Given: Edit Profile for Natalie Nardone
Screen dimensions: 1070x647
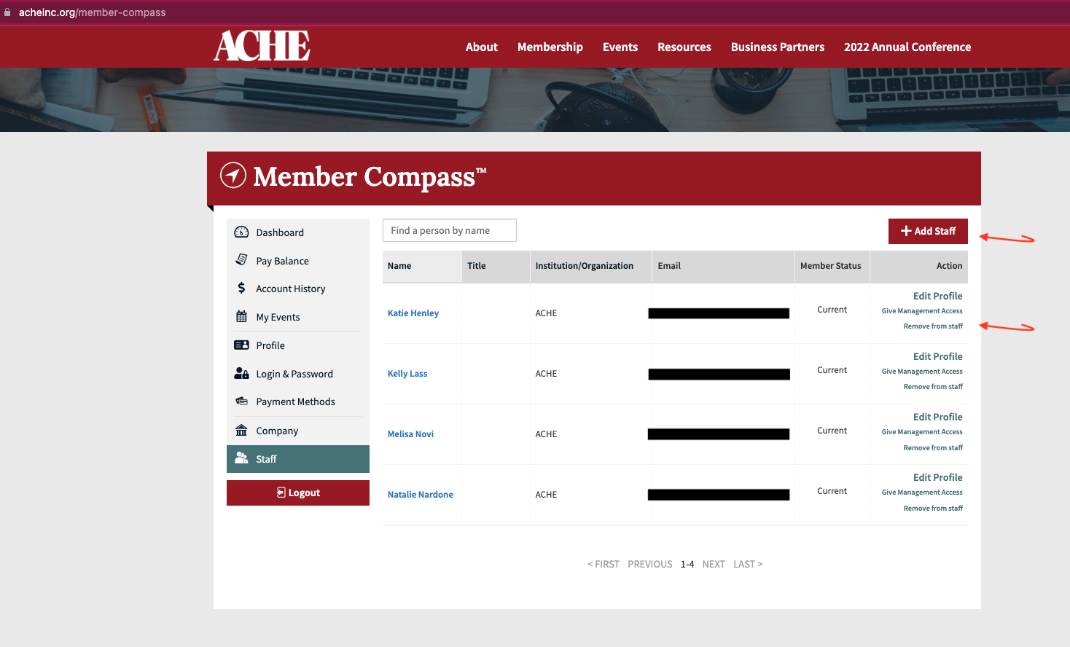Looking at the screenshot, I should pos(937,477).
